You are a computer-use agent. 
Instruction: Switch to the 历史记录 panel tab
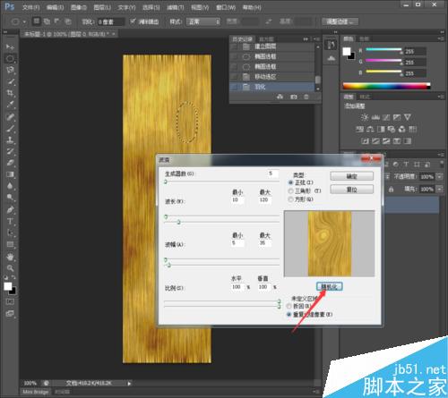click(242, 39)
